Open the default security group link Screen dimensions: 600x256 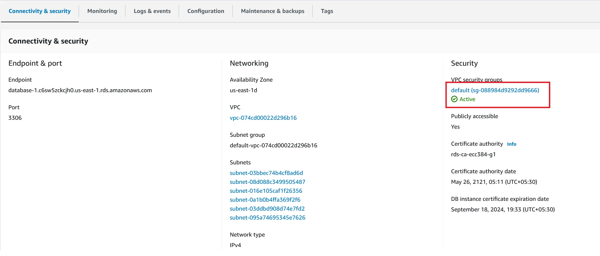[x=495, y=90]
